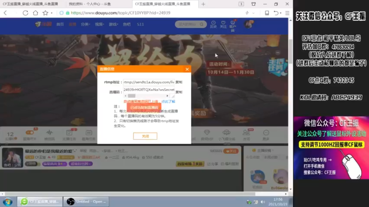Click the 超级粉丝团 purple badge
The width and height of the screenshot is (369, 207).
coord(80,164)
